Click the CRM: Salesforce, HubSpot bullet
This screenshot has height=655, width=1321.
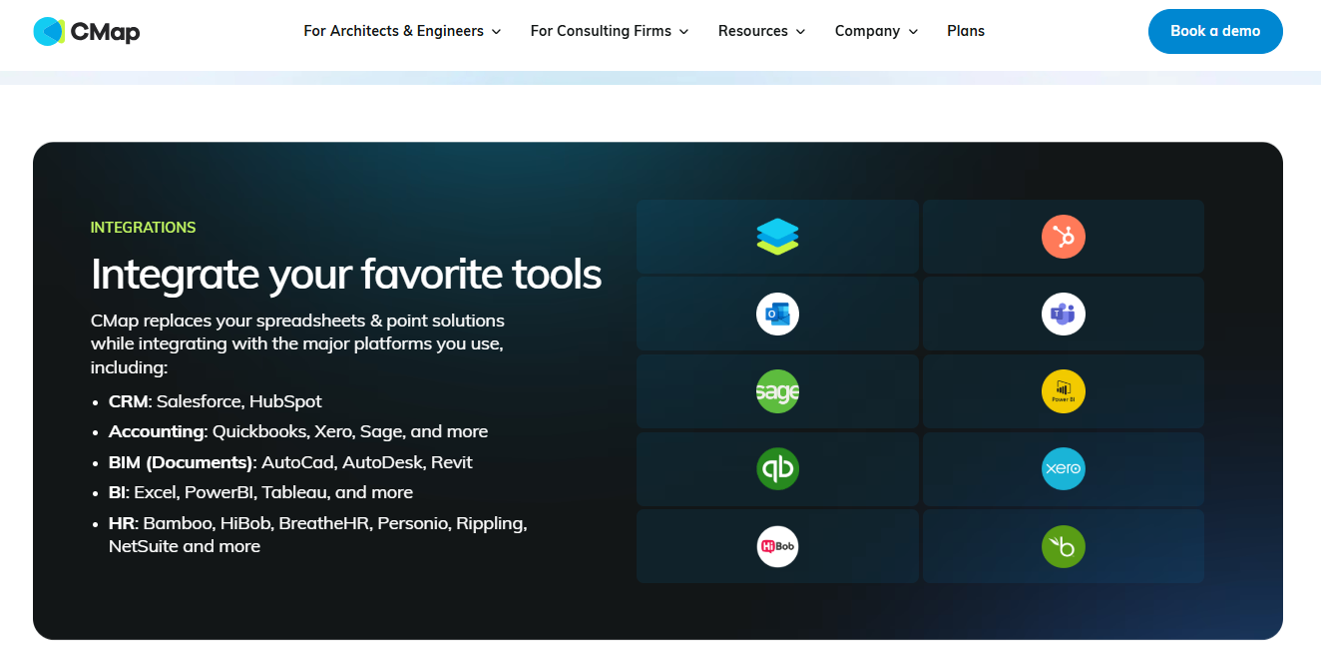216,401
